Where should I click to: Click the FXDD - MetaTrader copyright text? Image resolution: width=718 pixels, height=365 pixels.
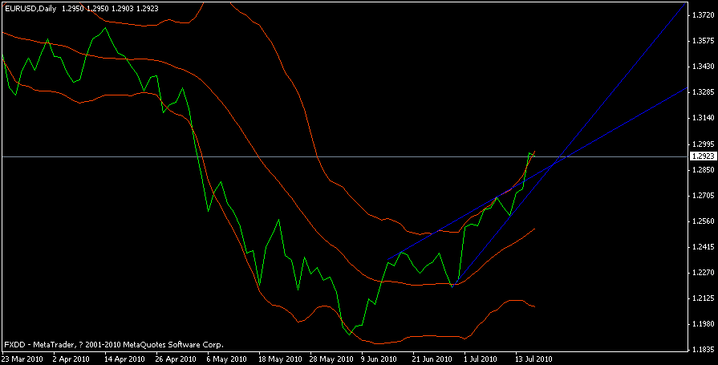pyautogui.click(x=114, y=344)
